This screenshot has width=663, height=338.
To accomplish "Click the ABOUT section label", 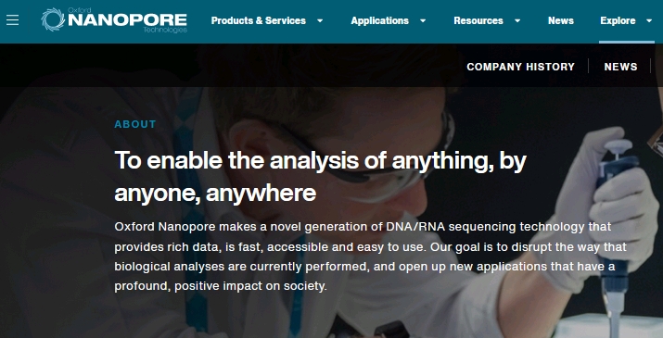I will click(x=135, y=124).
